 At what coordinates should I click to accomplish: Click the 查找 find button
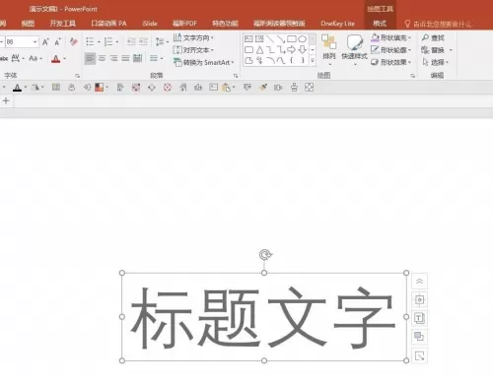(433, 37)
